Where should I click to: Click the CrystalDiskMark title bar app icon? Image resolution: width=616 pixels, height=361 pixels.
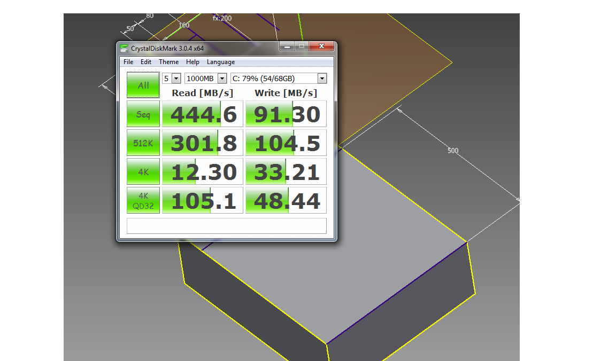[124, 48]
